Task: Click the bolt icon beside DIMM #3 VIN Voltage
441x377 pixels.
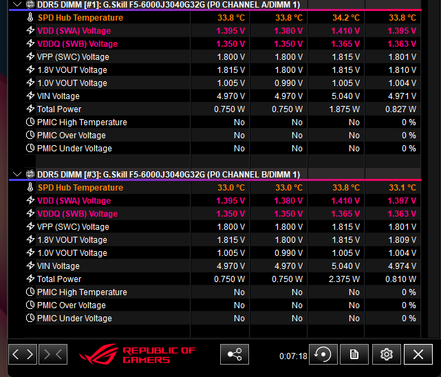Action: coord(30,266)
